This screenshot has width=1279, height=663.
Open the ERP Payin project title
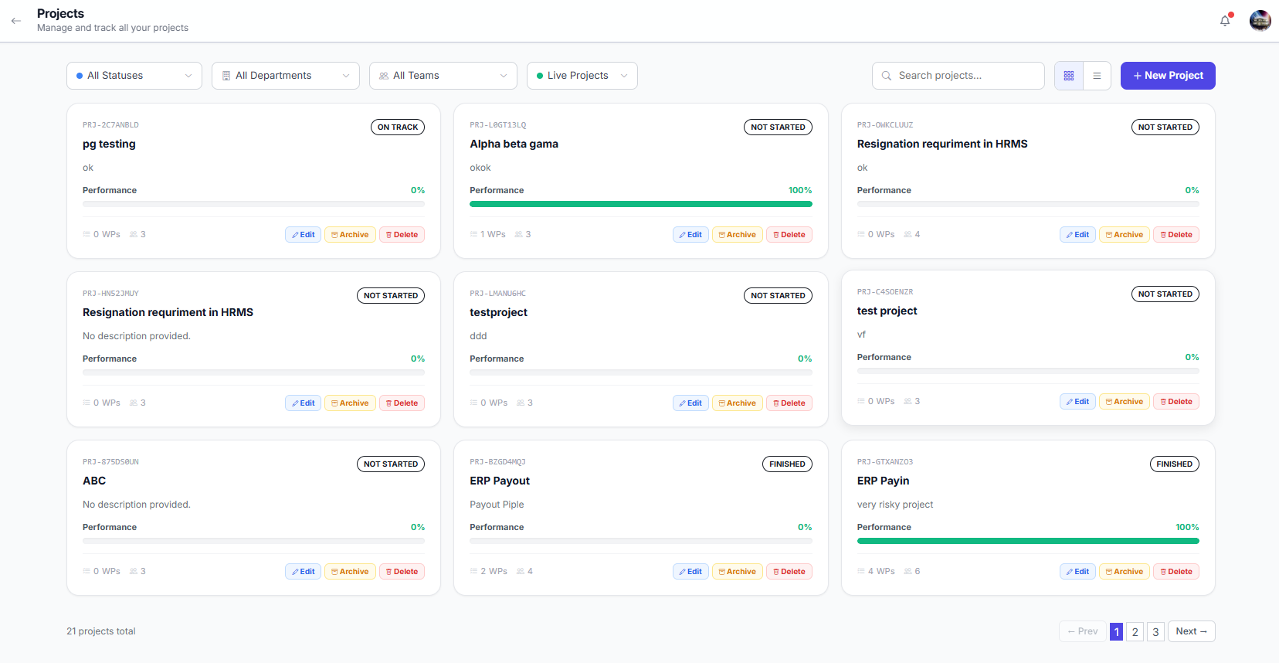883,481
